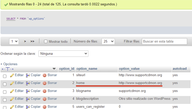Image resolution: width=192 pixels, height=109 pixels.
Task: Select the checkbox of the blogname row
Action: click(x=5, y=92)
